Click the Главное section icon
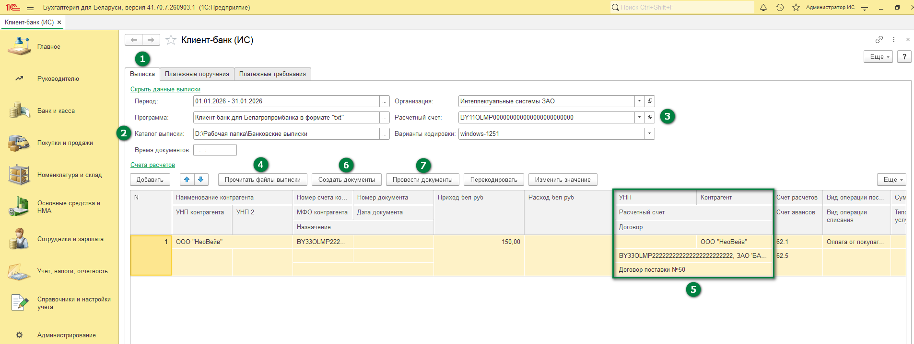The width and height of the screenshot is (914, 344). [19, 46]
